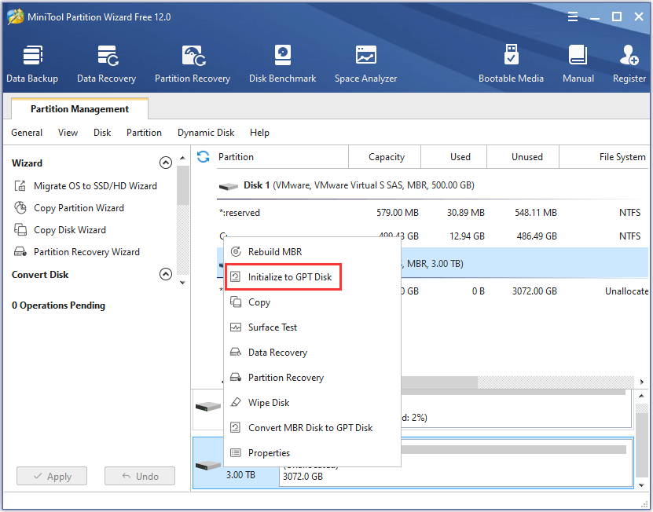Click the Undo button
Screen dimensions: 653x512
(140, 476)
